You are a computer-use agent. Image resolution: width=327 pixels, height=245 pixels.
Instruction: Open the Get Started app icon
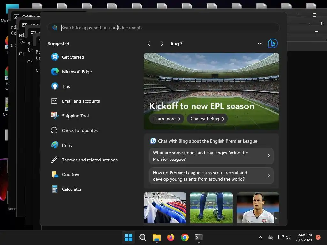[x=55, y=57]
